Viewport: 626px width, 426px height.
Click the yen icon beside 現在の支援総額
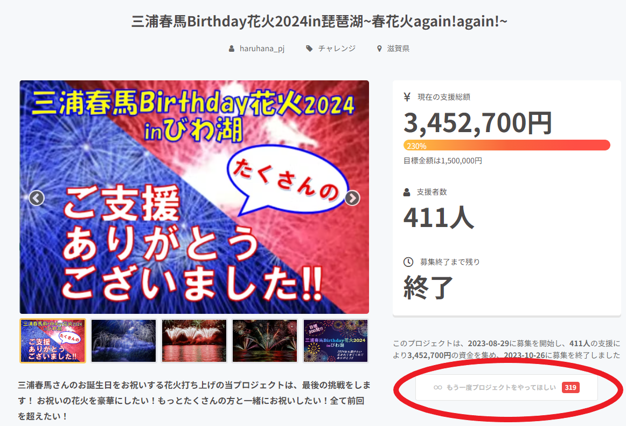click(x=407, y=97)
